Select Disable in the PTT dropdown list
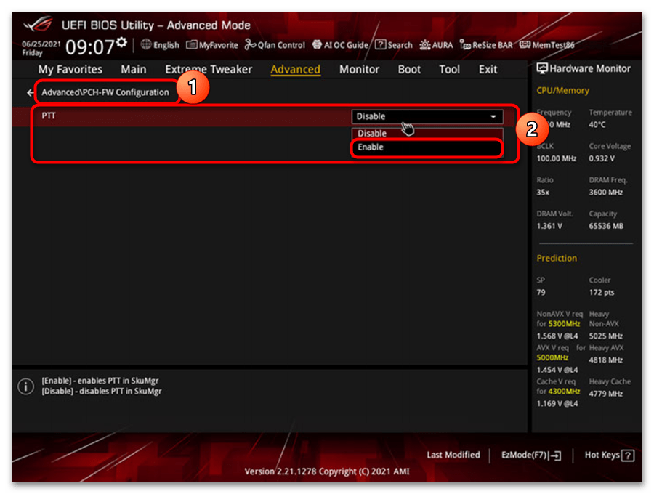Viewport: 654px width, 494px height. click(x=427, y=134)
